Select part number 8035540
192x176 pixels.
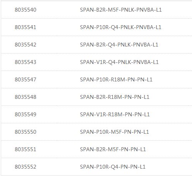pyautogui.click(x=25, y=10)
